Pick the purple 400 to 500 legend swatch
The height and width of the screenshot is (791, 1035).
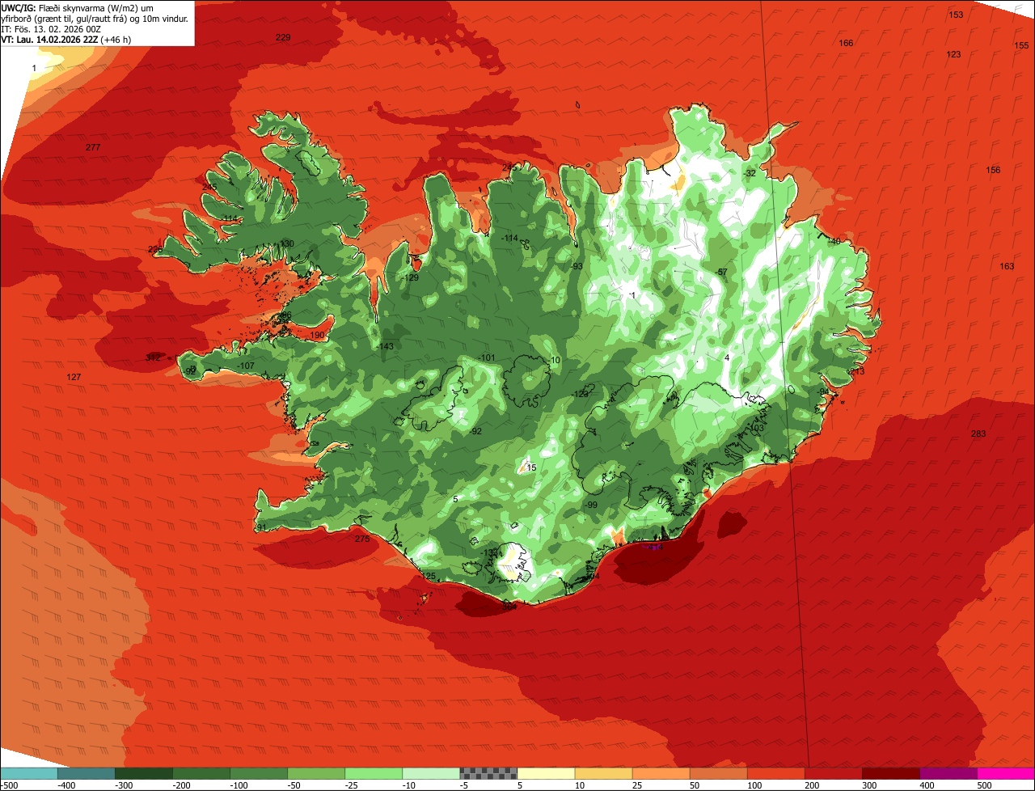[948, 773]
